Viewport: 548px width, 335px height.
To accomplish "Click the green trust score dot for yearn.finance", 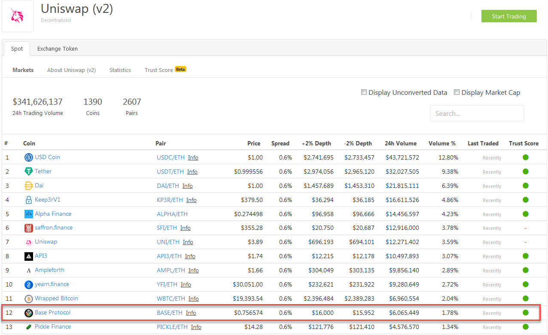I will pos(525,284).
